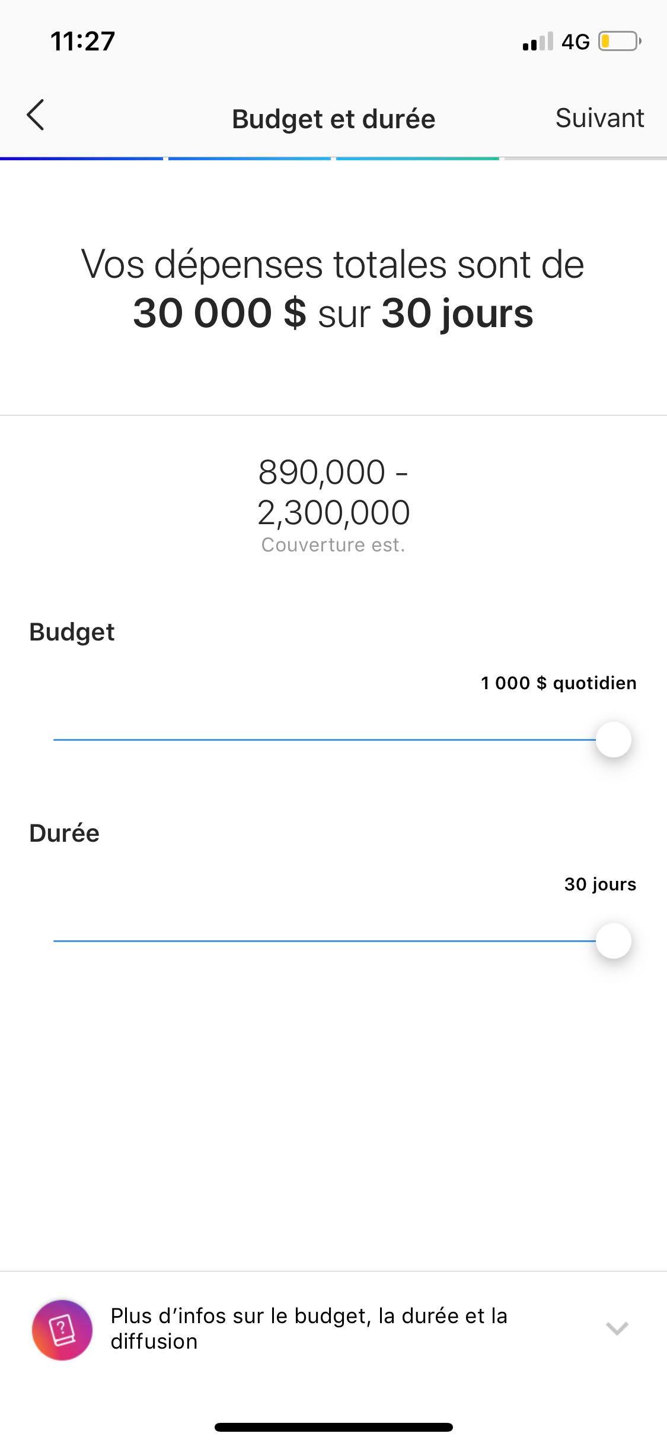
Task: Tap the purple help book icon
Action: [62, 1330]
